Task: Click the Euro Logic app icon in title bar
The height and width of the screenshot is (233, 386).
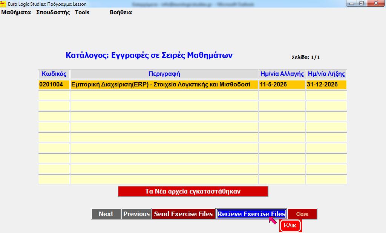Action: 3,4
